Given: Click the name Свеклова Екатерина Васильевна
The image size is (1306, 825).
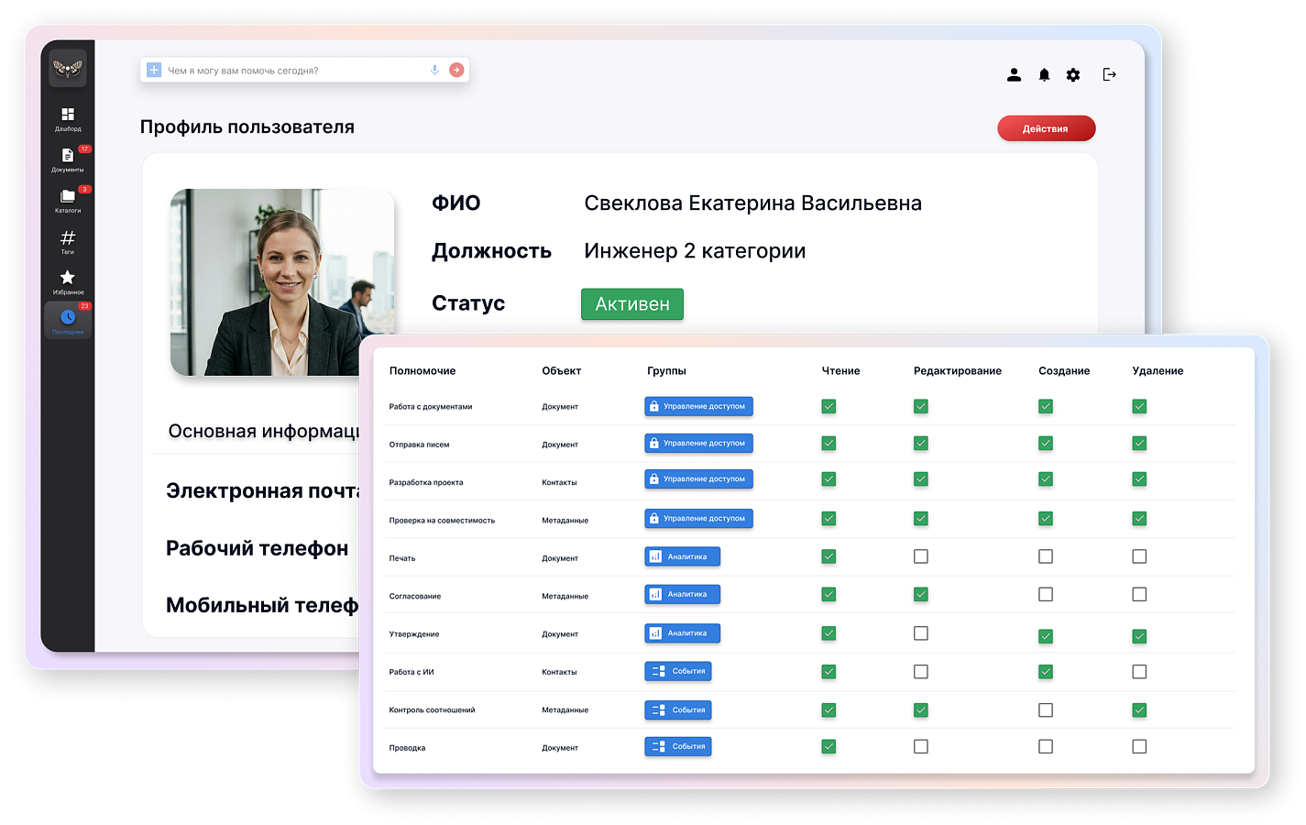Looking at the screenshot, I should pyautogui.click(x=753, y=203).
